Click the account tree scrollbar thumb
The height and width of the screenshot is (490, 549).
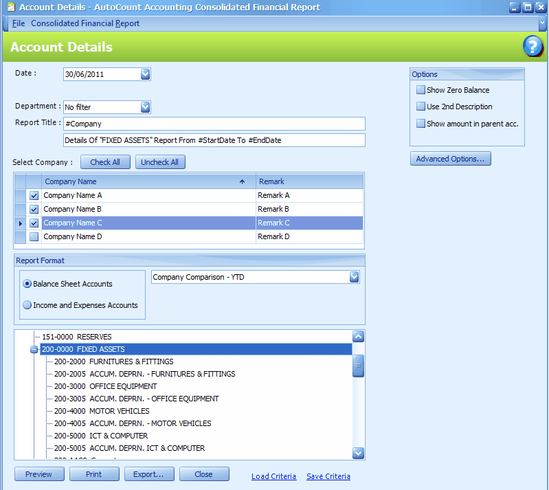[x=358, y=366]
